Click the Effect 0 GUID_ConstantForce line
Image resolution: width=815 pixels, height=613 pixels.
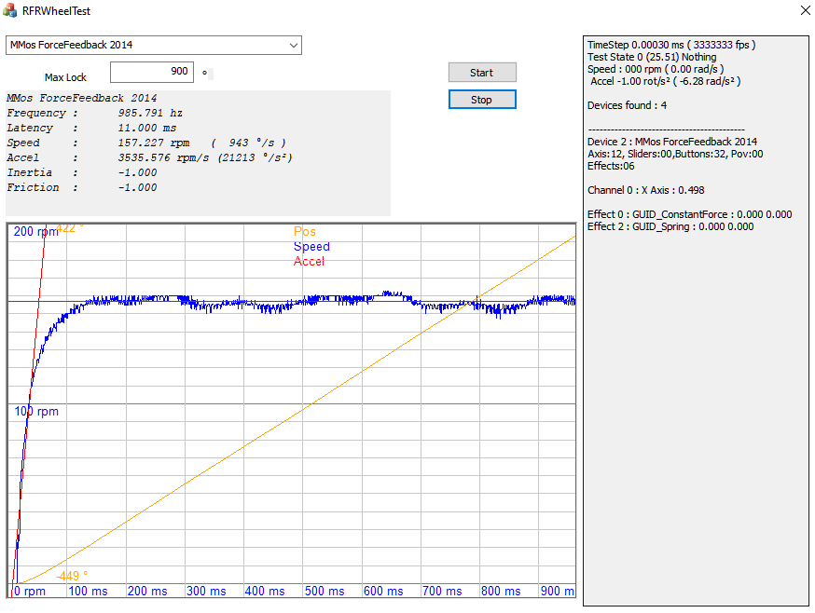689,214
